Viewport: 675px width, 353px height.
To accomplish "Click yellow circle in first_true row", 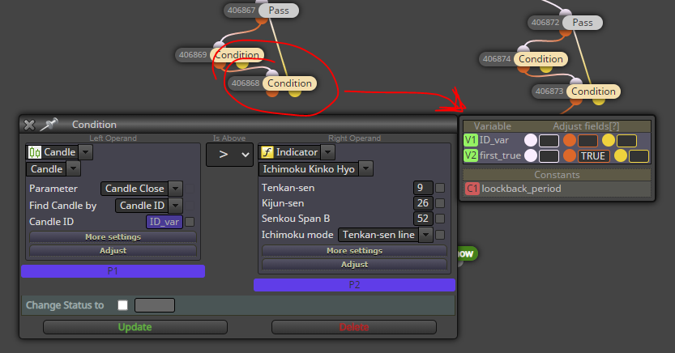I will (x=621, y=155).
